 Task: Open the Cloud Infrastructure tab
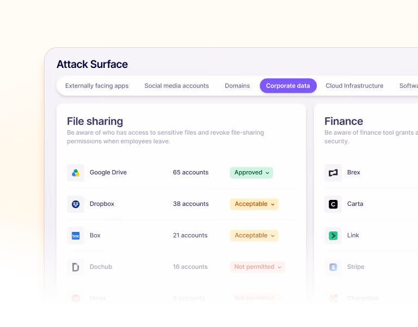point(354,86)
